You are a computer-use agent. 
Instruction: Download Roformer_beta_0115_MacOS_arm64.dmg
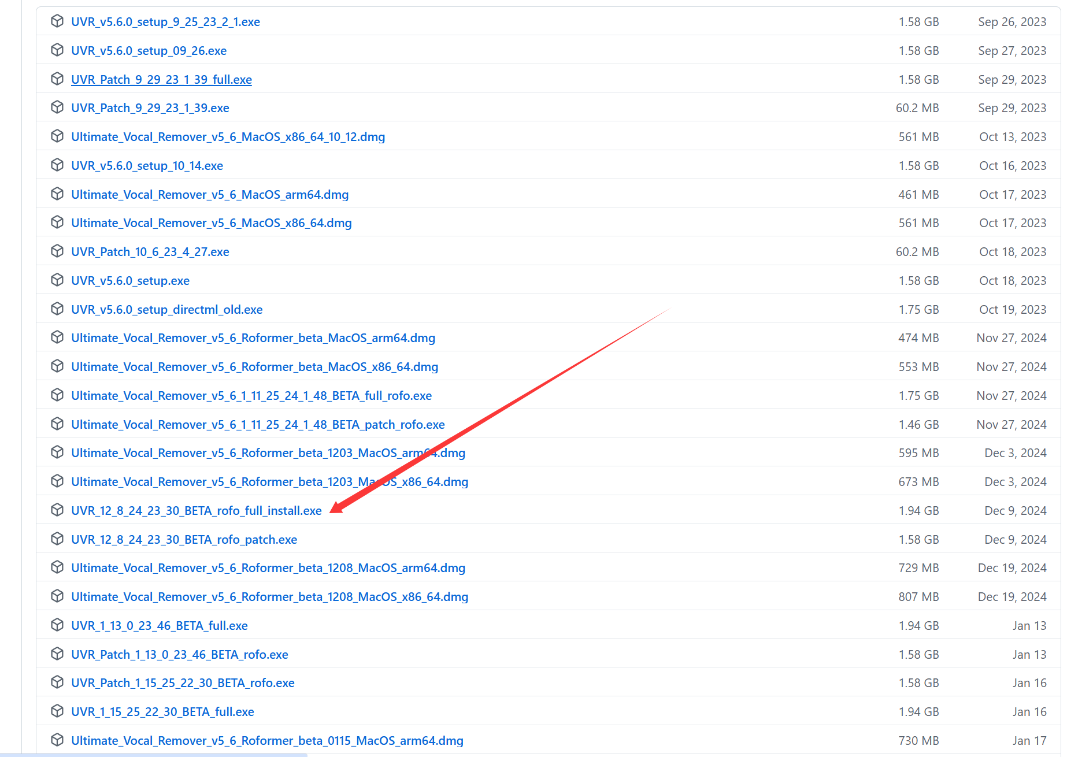tap(267, 741)
